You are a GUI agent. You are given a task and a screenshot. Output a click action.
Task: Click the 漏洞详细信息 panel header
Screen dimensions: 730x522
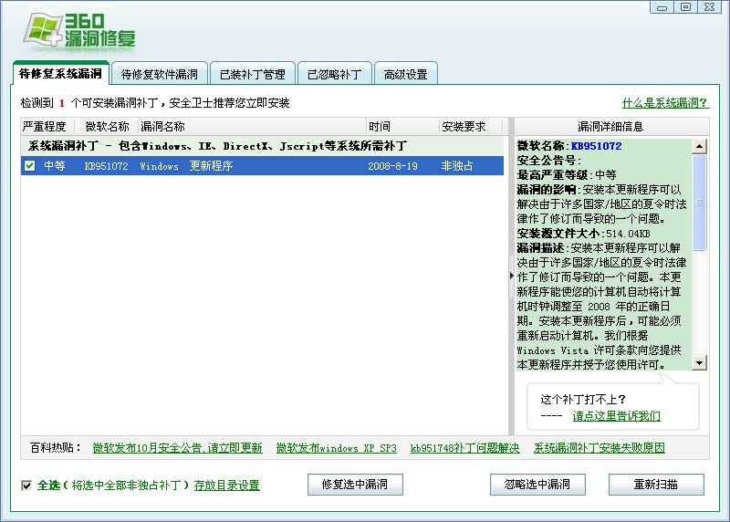click(611, 127)
